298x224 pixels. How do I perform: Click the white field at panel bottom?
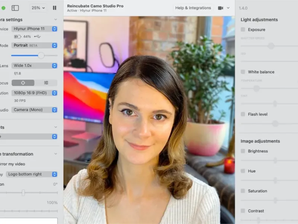tap(29, 221)
